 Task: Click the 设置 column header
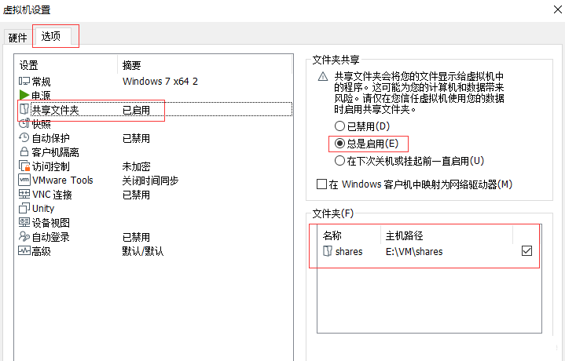pos(67,65)
